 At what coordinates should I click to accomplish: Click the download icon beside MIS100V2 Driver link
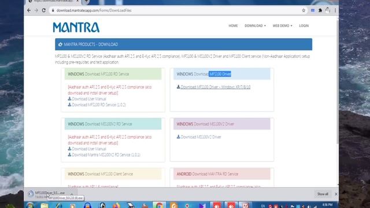179,137
